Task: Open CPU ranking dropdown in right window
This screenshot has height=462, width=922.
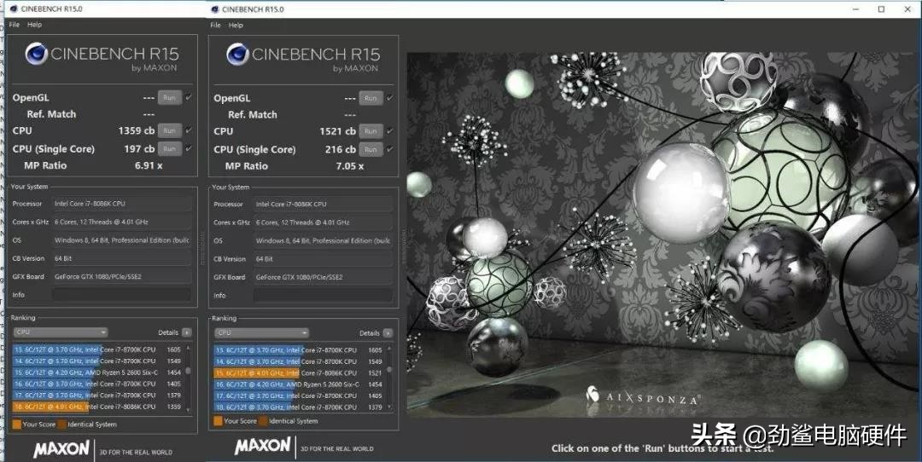Action: (262, 332)
